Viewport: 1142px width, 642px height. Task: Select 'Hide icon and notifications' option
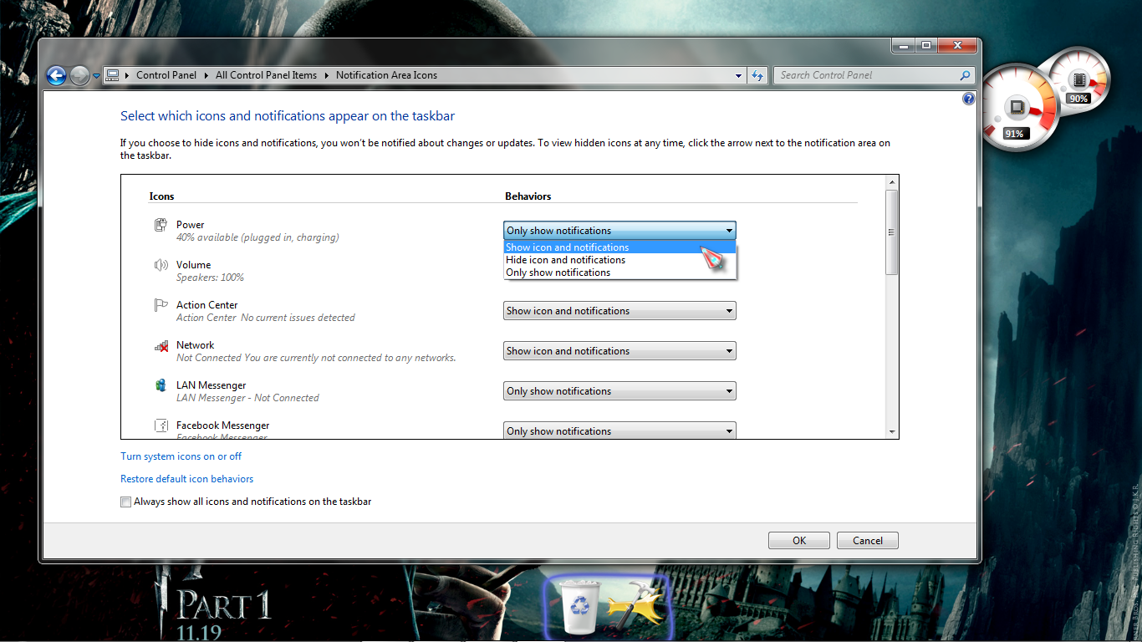click(x=619, y=260)
